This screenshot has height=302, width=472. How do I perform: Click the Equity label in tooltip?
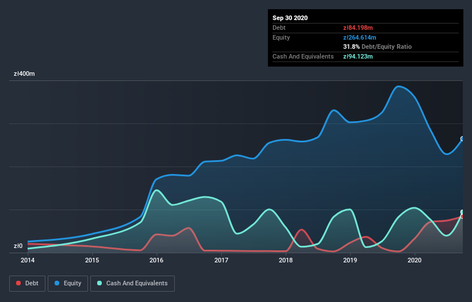pos(281,37)
